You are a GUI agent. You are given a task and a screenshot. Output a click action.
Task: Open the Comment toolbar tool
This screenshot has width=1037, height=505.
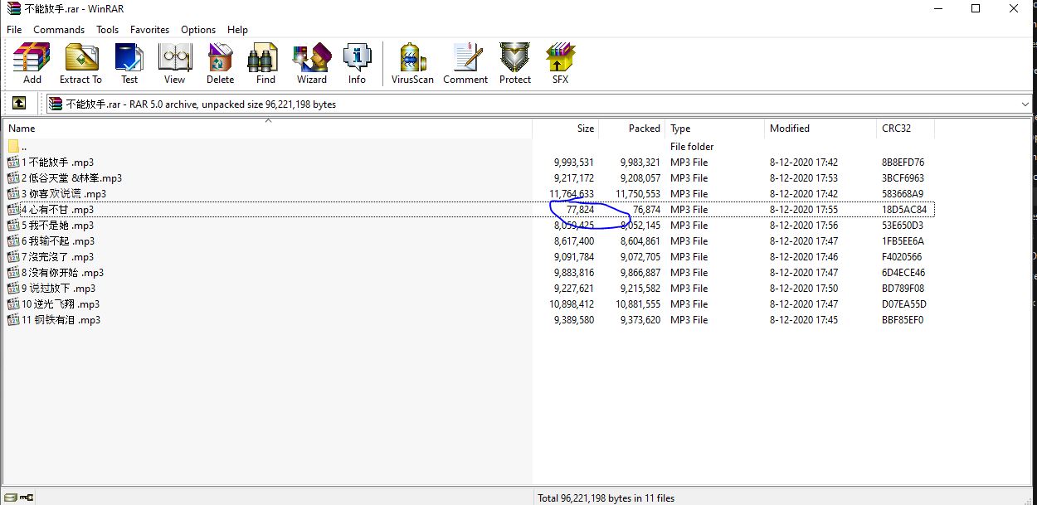(465, 63)
